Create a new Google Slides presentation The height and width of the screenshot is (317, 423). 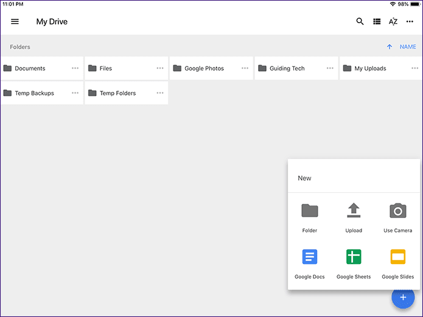[x=398, y=264]
